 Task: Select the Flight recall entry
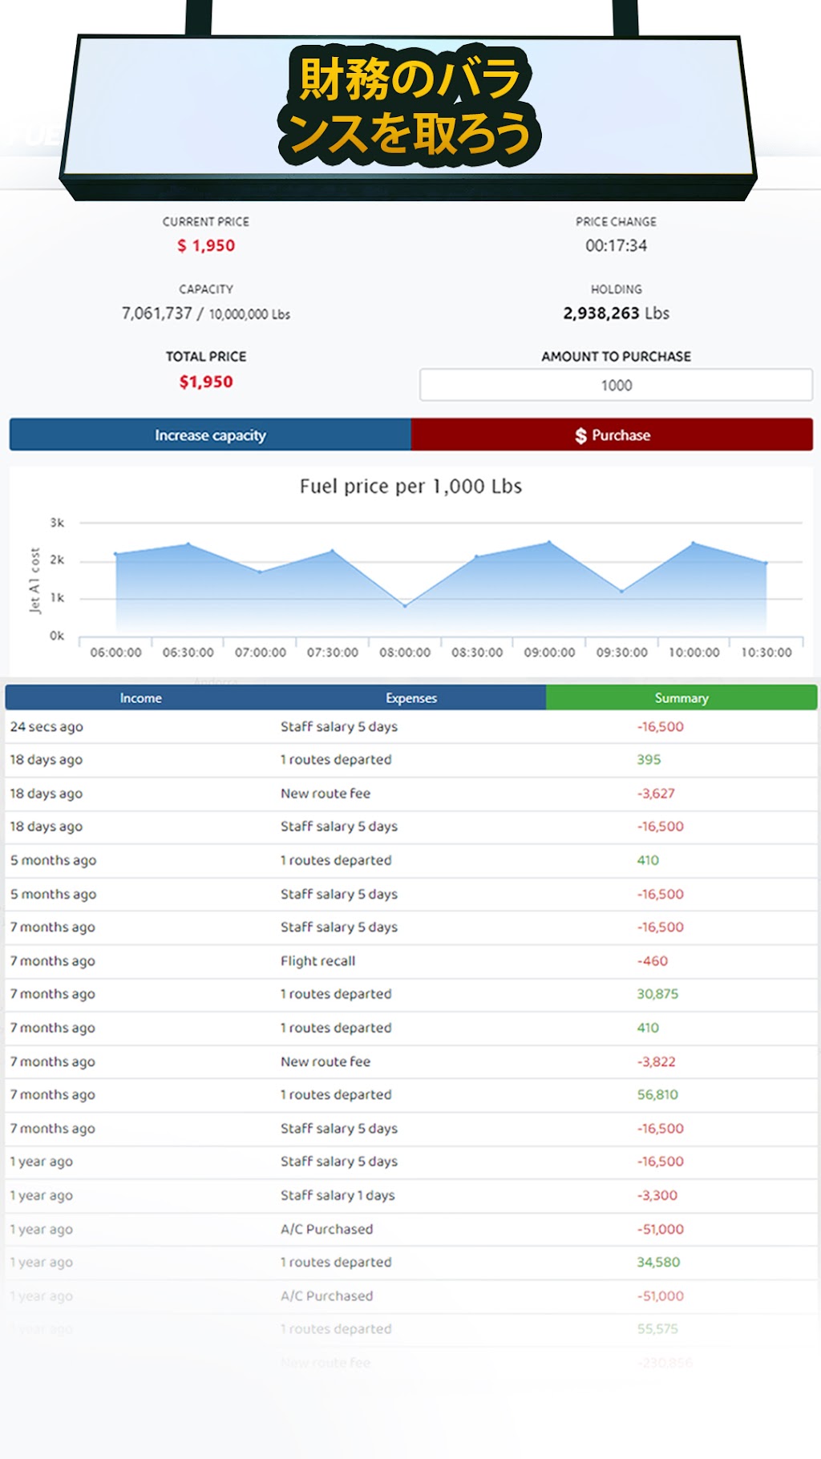pyautogui.click(x=410, y=961)
